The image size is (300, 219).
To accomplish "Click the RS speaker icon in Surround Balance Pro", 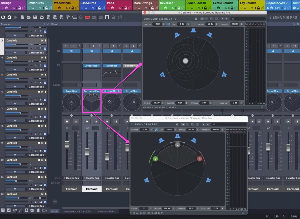I will 224,74.
